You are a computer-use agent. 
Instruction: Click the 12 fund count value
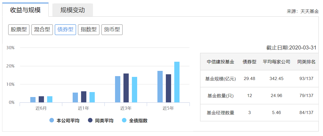pyautogui.click(x=249, y=96)
